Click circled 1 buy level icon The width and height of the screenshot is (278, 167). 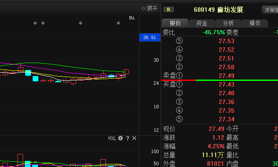coord(179,84)
